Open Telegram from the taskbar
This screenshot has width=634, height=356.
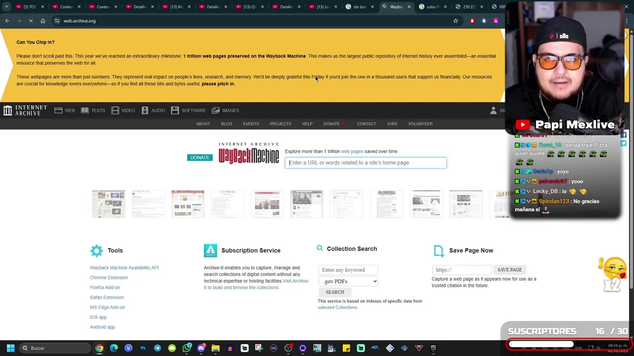(158, 348)
